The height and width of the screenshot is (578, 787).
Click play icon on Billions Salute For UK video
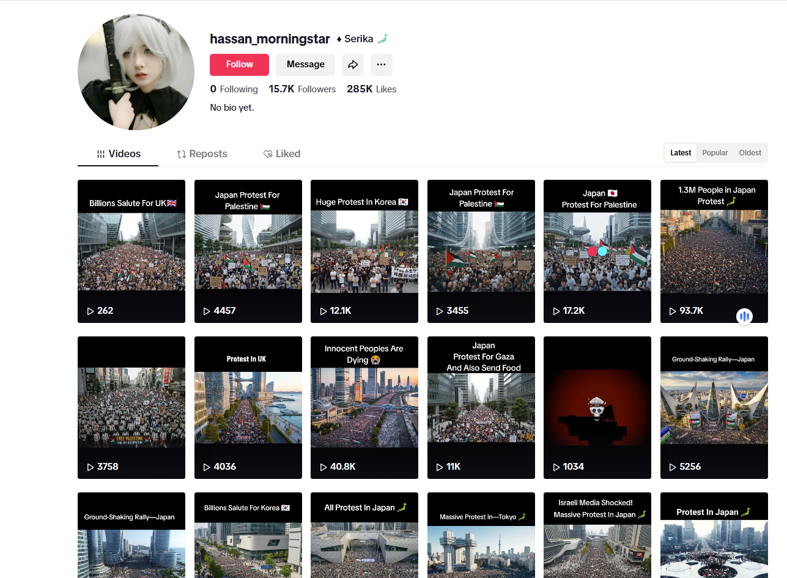pyautogui.click(x=91, y=311)
